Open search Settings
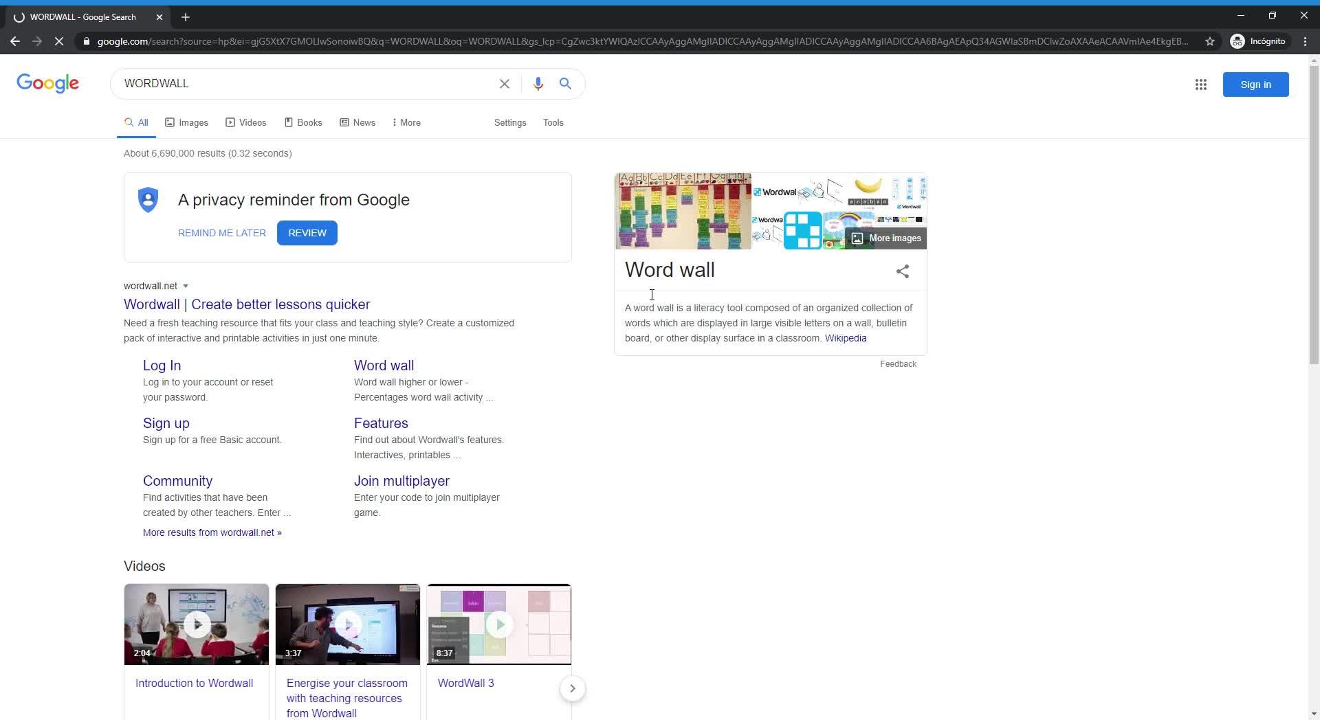The height and width of the screenshot is (720, 1320). click(x=510, y=122)
